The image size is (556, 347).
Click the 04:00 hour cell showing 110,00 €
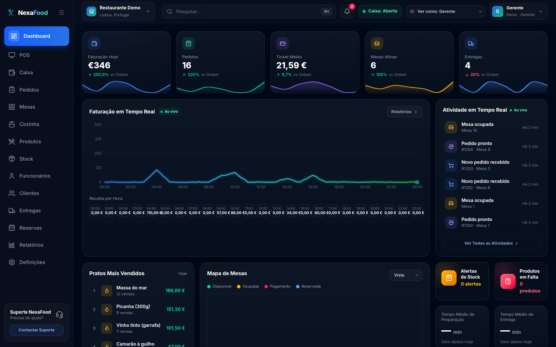click(151, 211)
